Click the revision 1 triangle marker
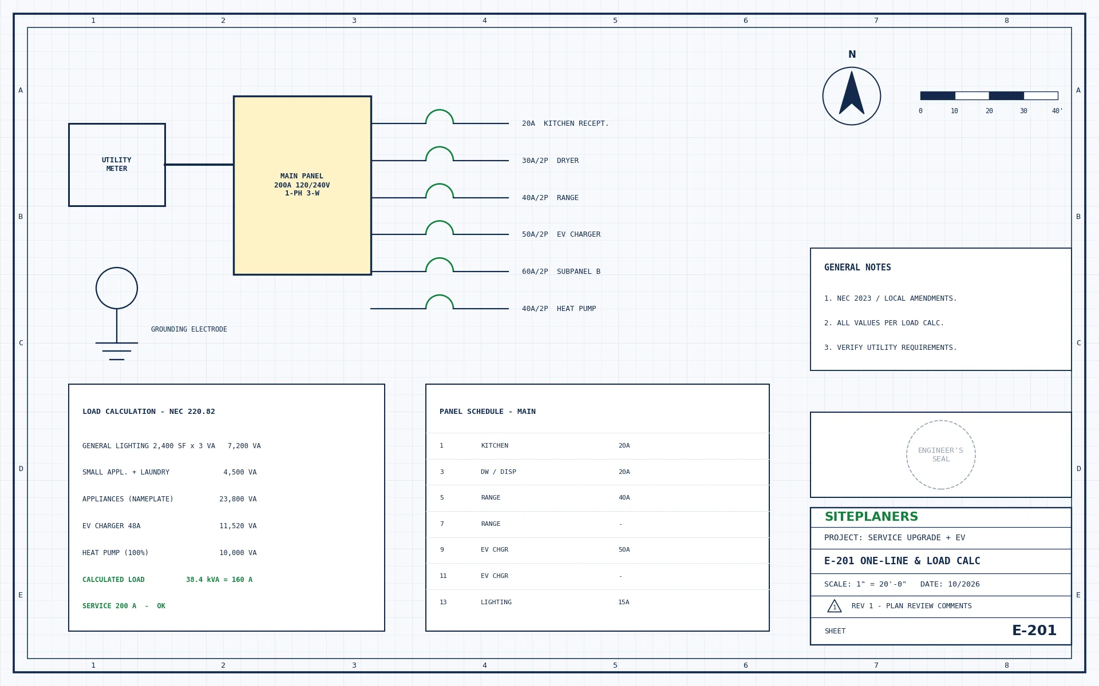This screenshot has width=1099, height=686. point(835,606)
